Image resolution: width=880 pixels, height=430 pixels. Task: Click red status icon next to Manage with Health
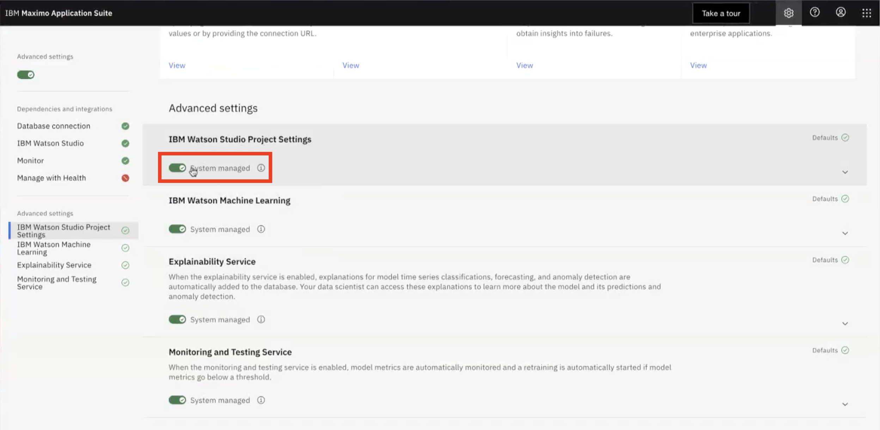tap(125, 178)
